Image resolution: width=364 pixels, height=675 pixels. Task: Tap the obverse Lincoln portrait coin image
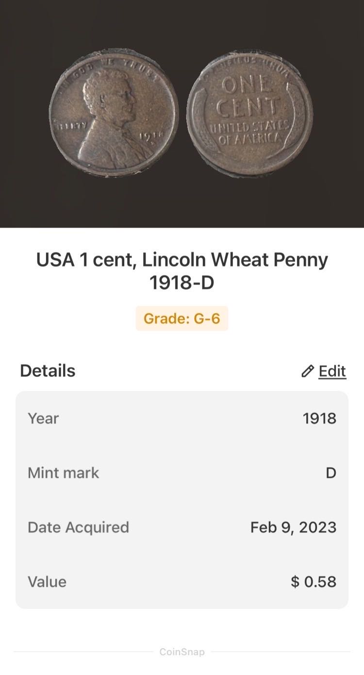tap(113, 113)
